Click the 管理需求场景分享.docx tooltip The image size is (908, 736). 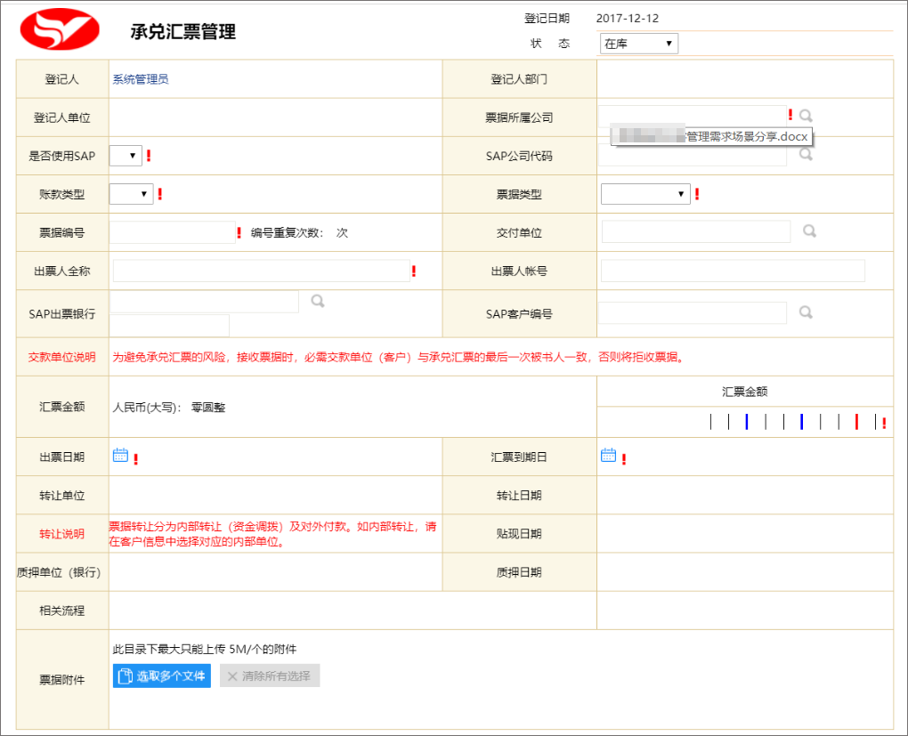[x=711, y=136]
